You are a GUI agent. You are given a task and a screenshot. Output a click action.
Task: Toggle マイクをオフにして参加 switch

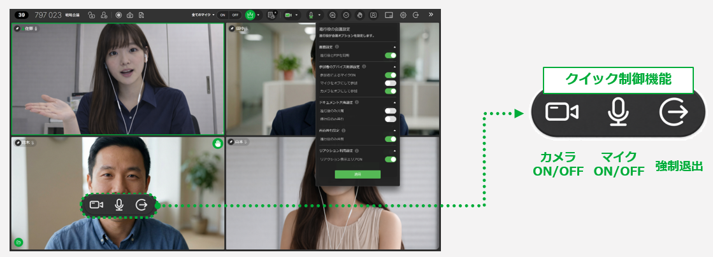[x=390, y=83]
